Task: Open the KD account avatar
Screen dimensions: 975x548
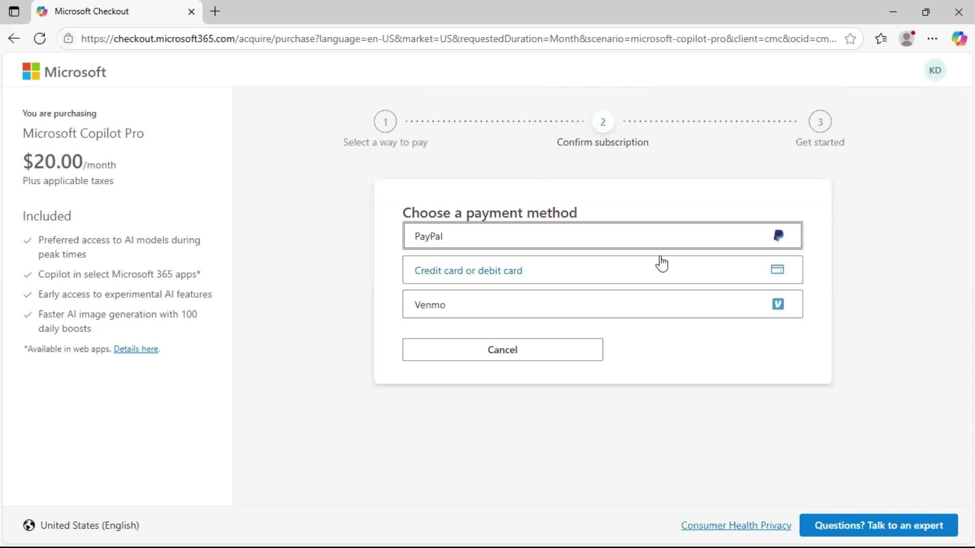Action: [x=935, y=71]
